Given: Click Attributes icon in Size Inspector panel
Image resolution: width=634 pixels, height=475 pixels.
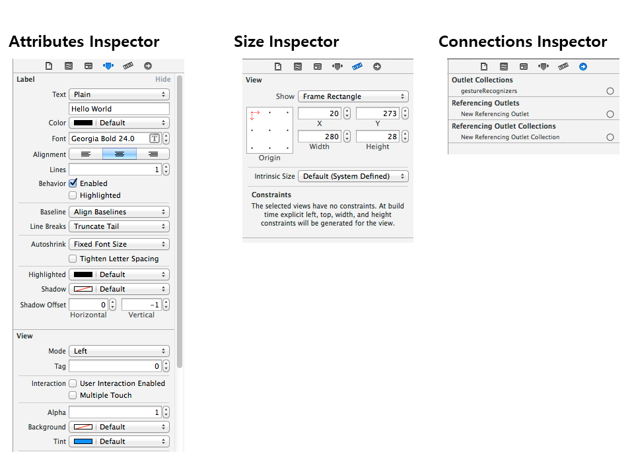Looking at the screenshot, I should click(337, 67).
